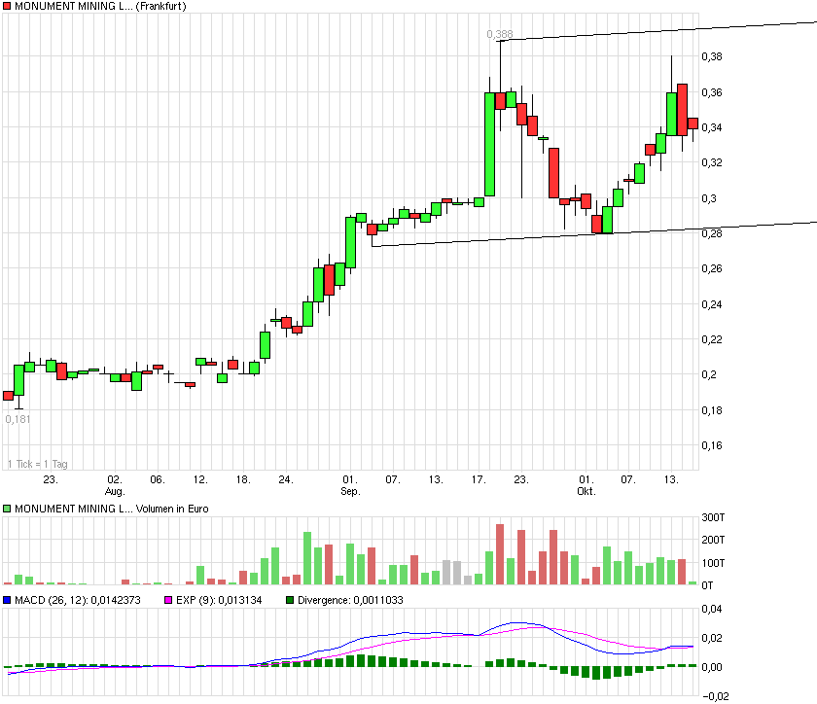
Task: Click the 17. date axis label
Action: click(479, 479)
